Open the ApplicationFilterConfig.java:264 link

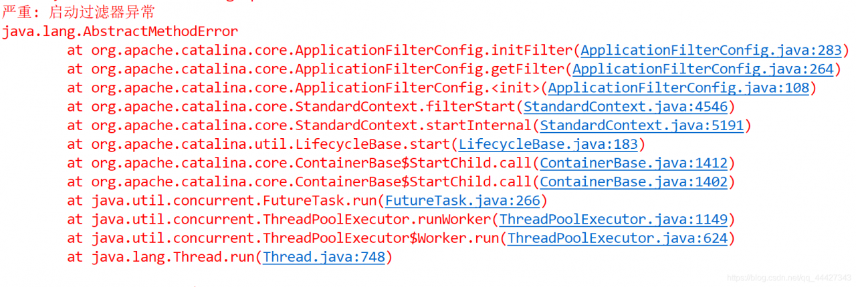coord(704,69)
